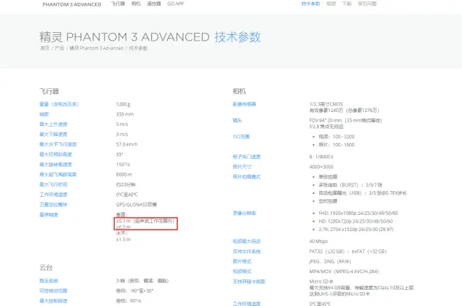Click the 视频格式 spec label
The width and height of the screenshot is (462, 306).
tap(242, 271)
